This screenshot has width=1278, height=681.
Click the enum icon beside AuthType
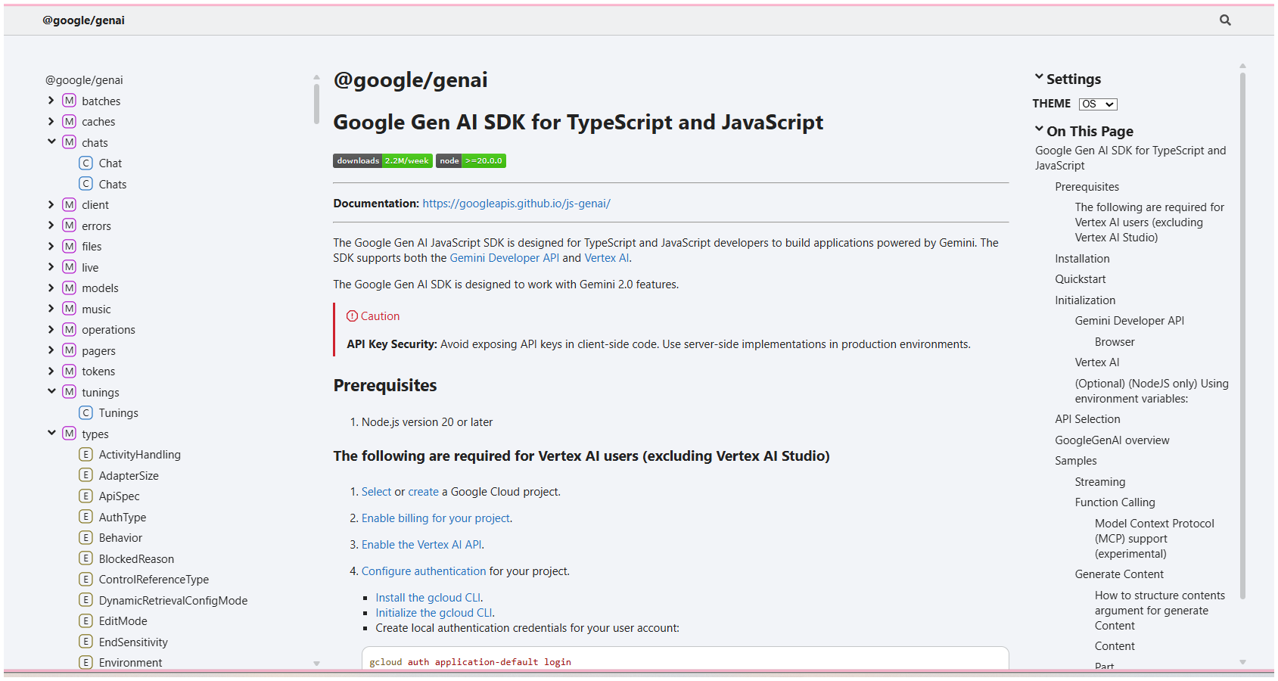86,517
